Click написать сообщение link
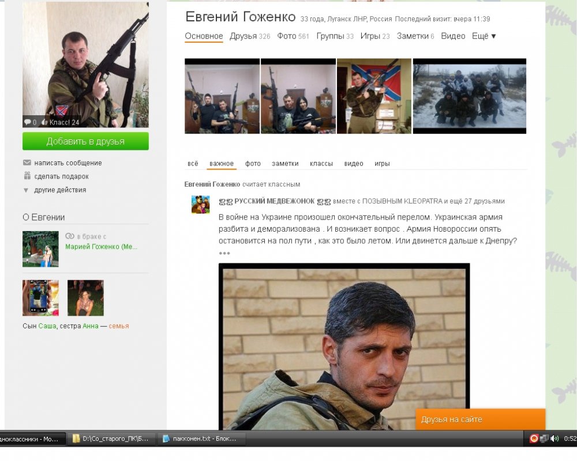 point(68,163)
